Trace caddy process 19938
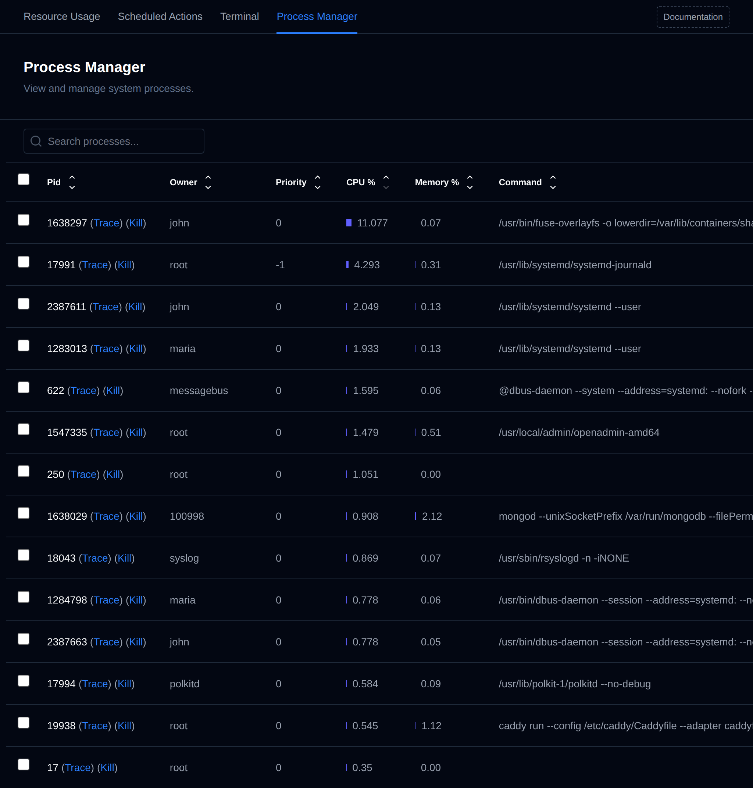753x788 pixels. point(95,726)
